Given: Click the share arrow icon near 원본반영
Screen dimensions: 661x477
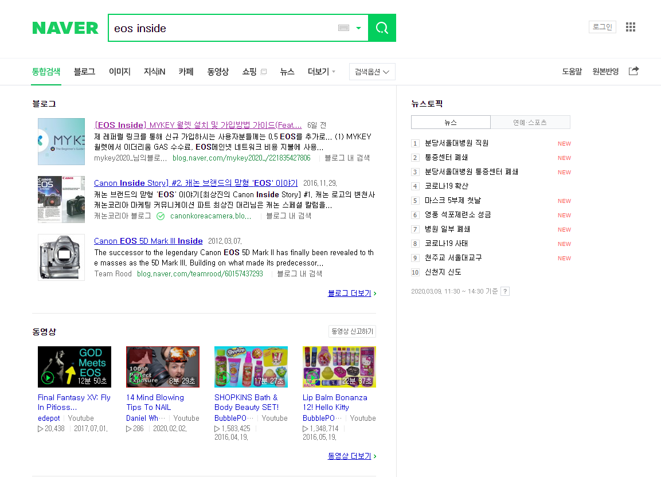Looking at the screenshot, I should coord(633,71).
